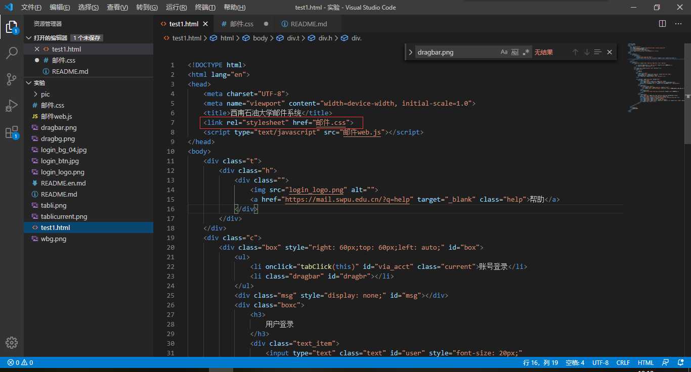The image size is (691, 372).
Task: Open the Search view in activity bar
Action: tap(12, 53)
